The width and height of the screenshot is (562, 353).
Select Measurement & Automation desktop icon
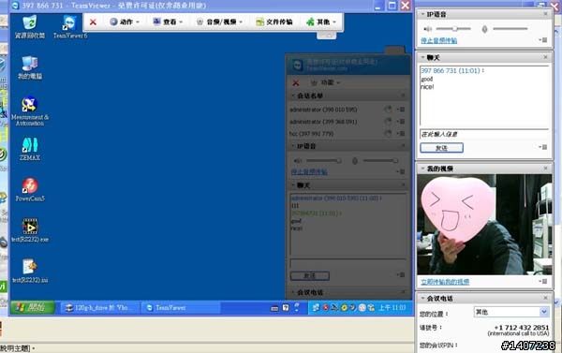tap(30, 111)
